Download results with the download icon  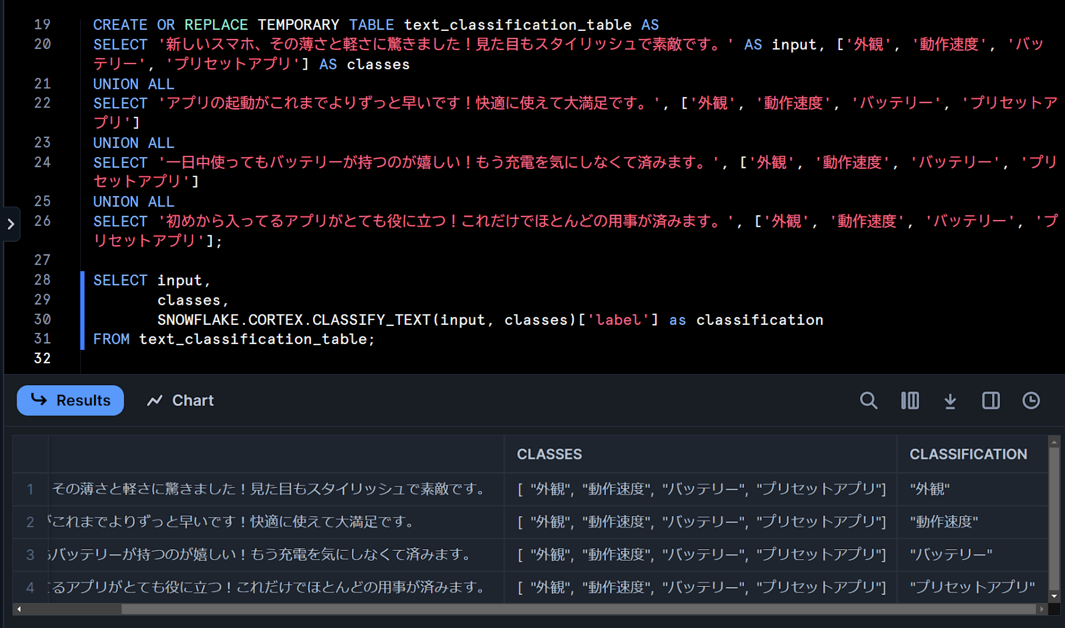pyautogui.click(x=950, y=401)
